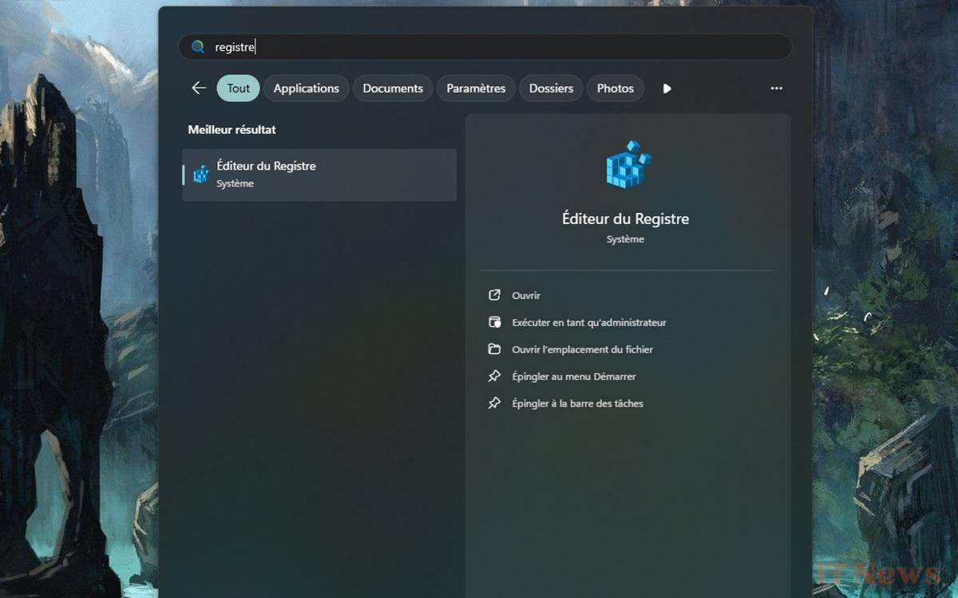Click the Meilleur résultat heading
Screen dimensions: 958x598
click(232, 129)
